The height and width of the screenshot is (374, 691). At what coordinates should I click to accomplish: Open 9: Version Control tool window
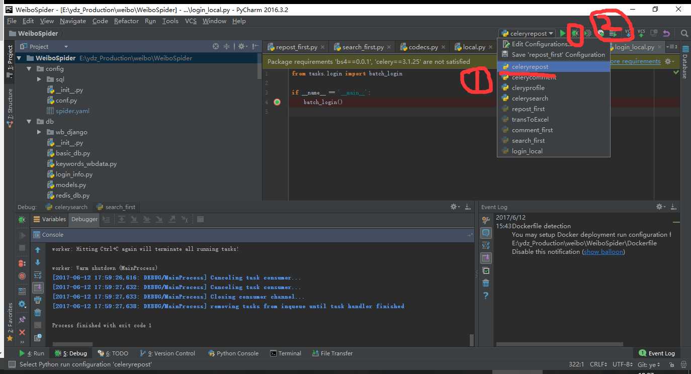coord(167,353)
